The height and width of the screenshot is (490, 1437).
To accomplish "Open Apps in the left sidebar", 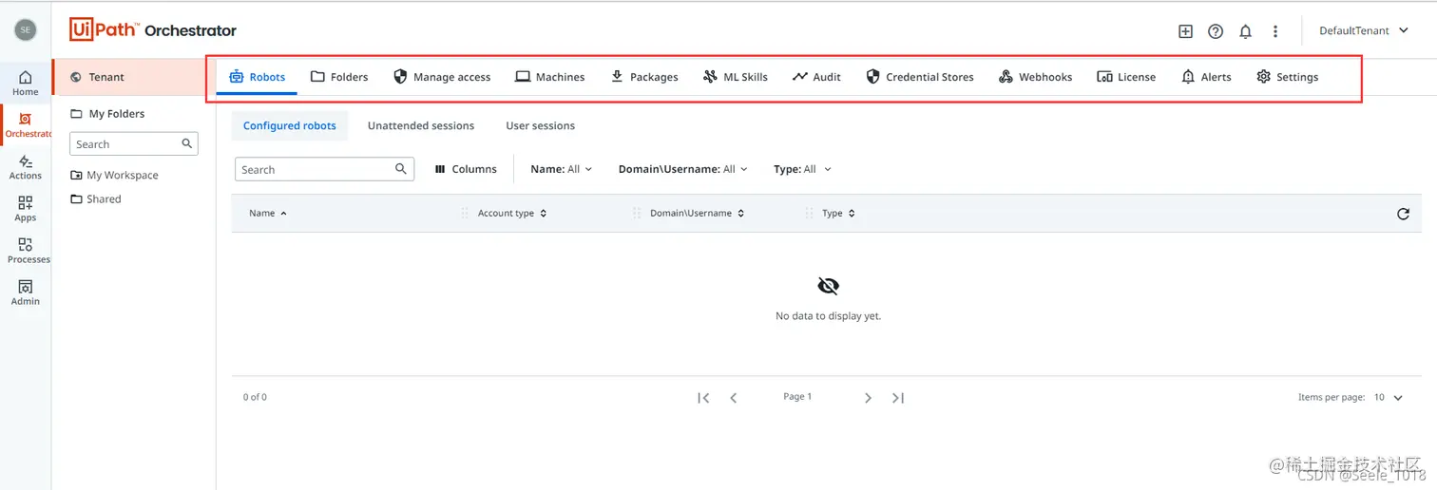I will 26,209.
